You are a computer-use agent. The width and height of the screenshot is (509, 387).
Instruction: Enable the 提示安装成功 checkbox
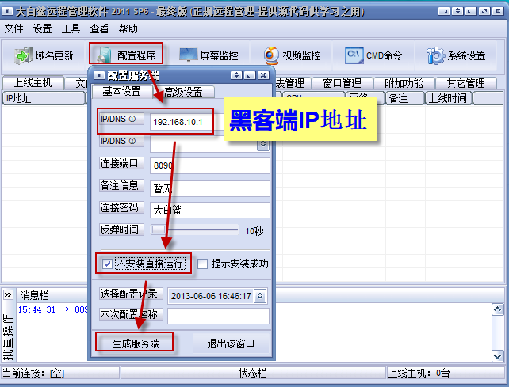click(203, 264)
